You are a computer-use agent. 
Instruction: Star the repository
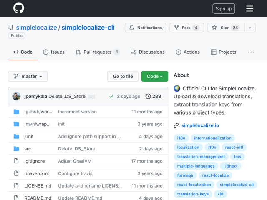(226, 27)
